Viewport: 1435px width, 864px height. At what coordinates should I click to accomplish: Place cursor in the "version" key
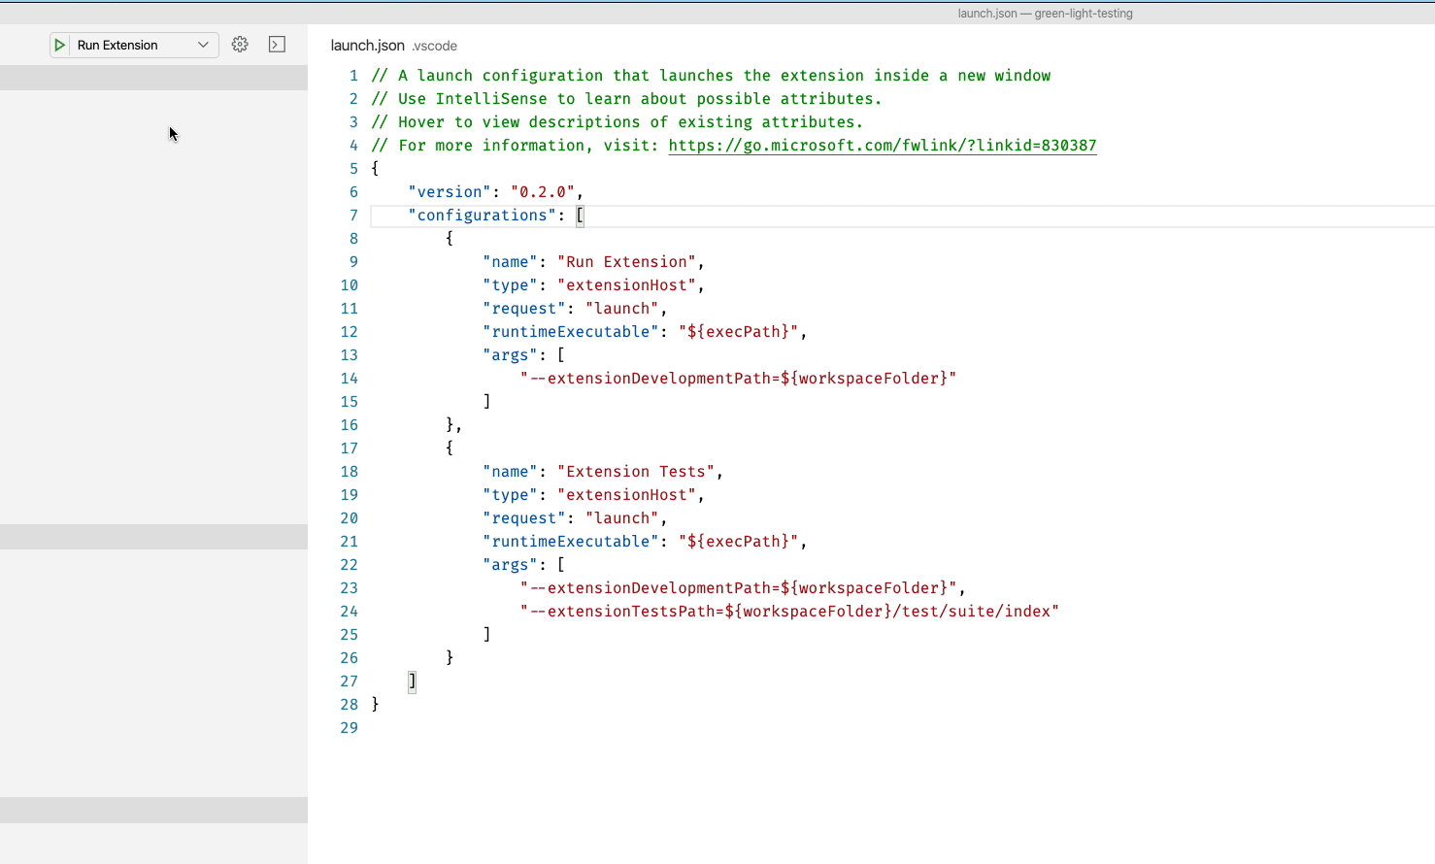tap(449, 191)
